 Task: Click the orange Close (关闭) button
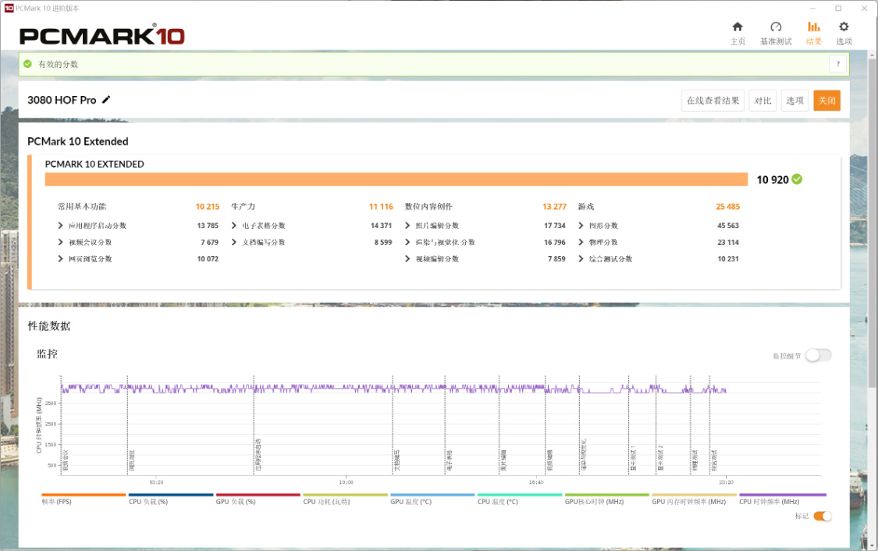pyautogui.click(x=826, y=100)
